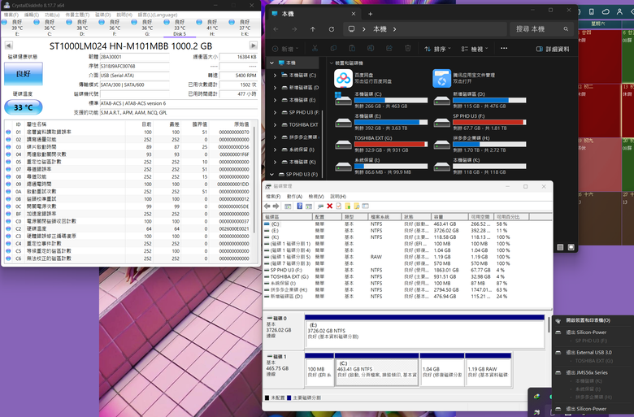Select the 本機磁碟 (C:) drive tile
The height and width of the screenshot is (417, 634).
[x=381, y=100]
